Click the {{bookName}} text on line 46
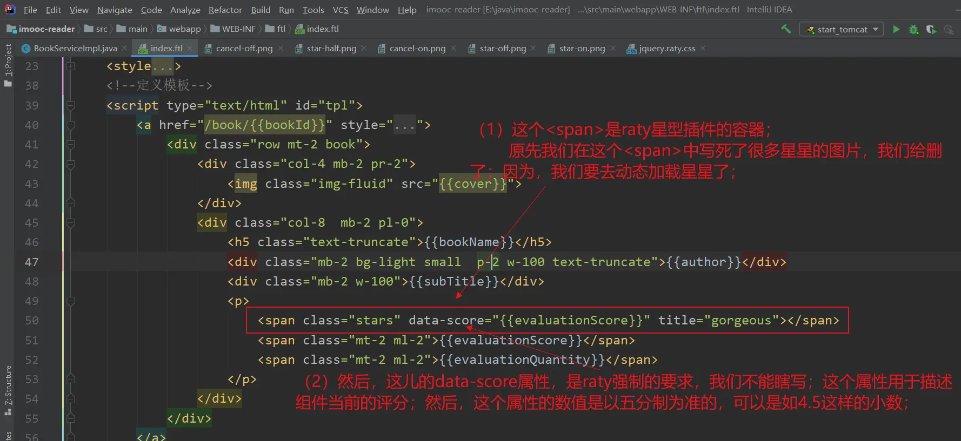Viewport: 961px width, 441px height. pos(469,242)
